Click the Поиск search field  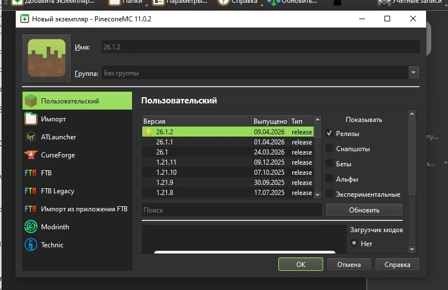(232, 210)
